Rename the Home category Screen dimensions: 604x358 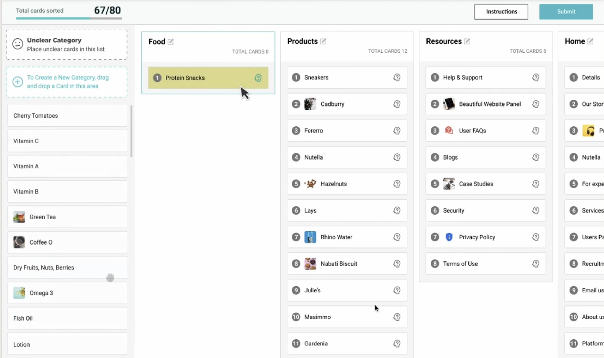coord(590,41)
